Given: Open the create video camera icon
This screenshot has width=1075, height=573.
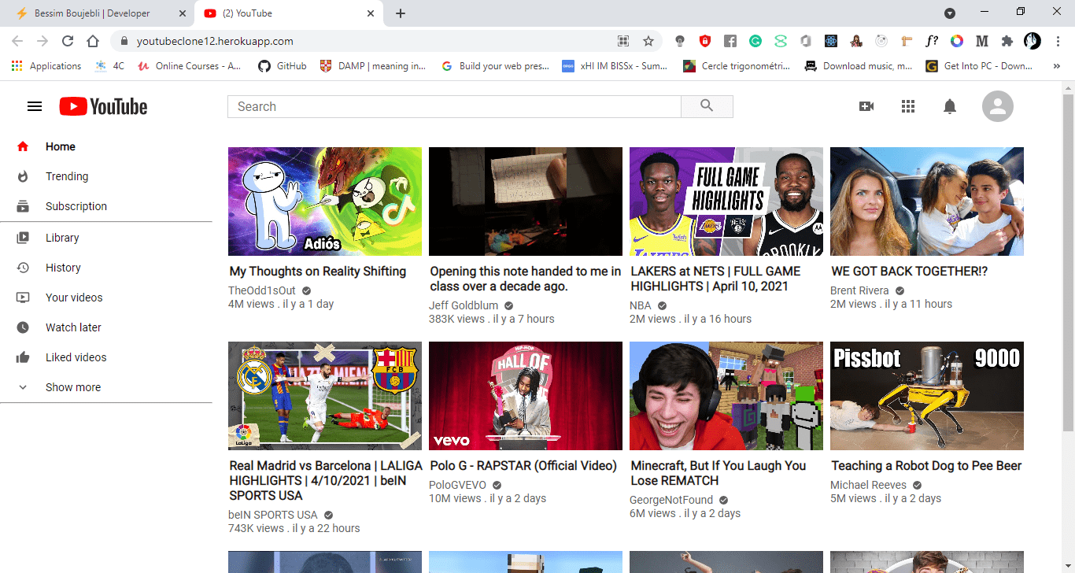Looking at the screenshot, I should [866, 106].
